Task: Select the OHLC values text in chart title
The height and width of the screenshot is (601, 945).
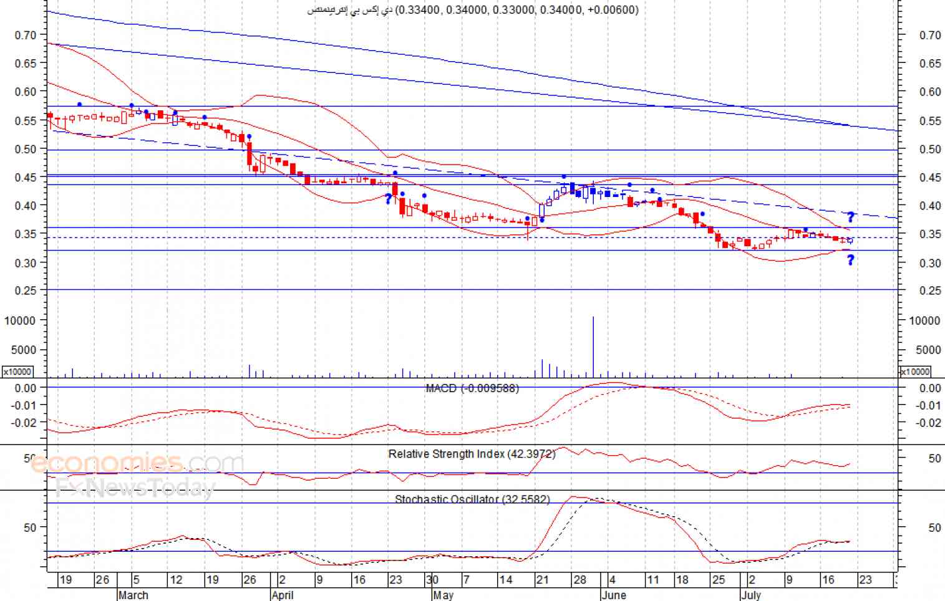Action: 517,10
